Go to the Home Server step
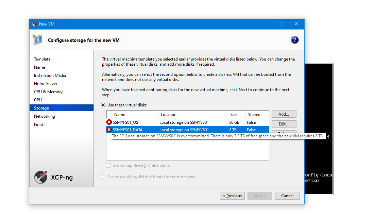This screenshot has height=220, width=375. point(46,83)
